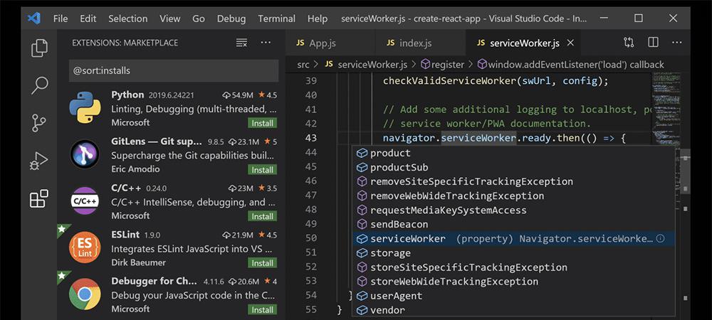Install the GitLens extension
712x320 pixels.
tap(263, 170)
